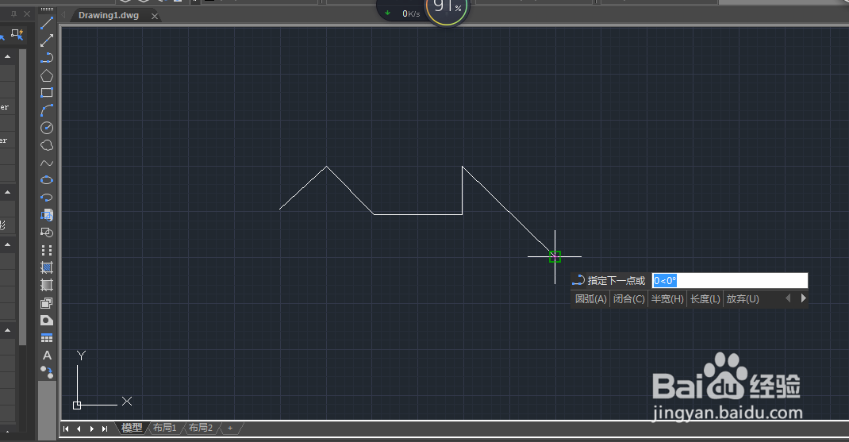
Task: Select the Point tool
Action: [47, 250]
